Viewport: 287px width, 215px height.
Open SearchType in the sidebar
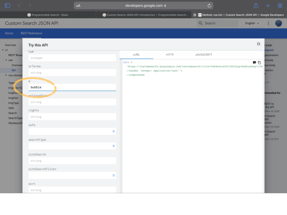click(x=15, y=118)
